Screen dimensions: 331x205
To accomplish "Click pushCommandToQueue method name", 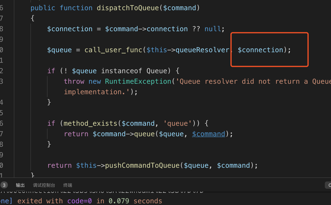I will (x=142, y=165).
